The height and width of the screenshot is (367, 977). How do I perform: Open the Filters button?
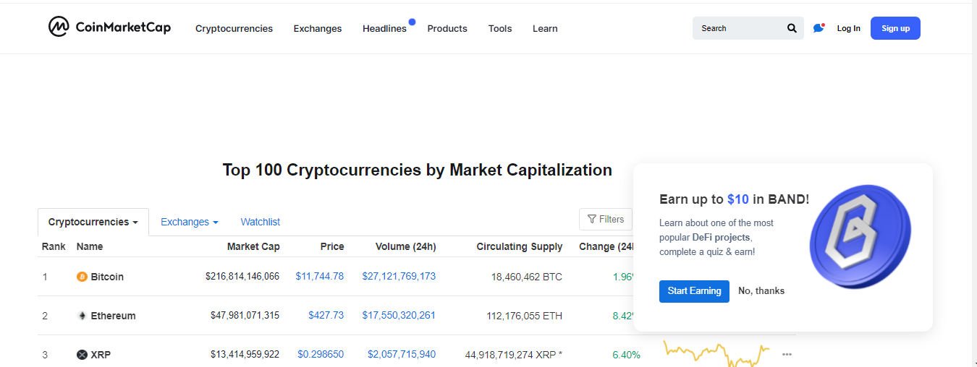(x=606, y=219)
